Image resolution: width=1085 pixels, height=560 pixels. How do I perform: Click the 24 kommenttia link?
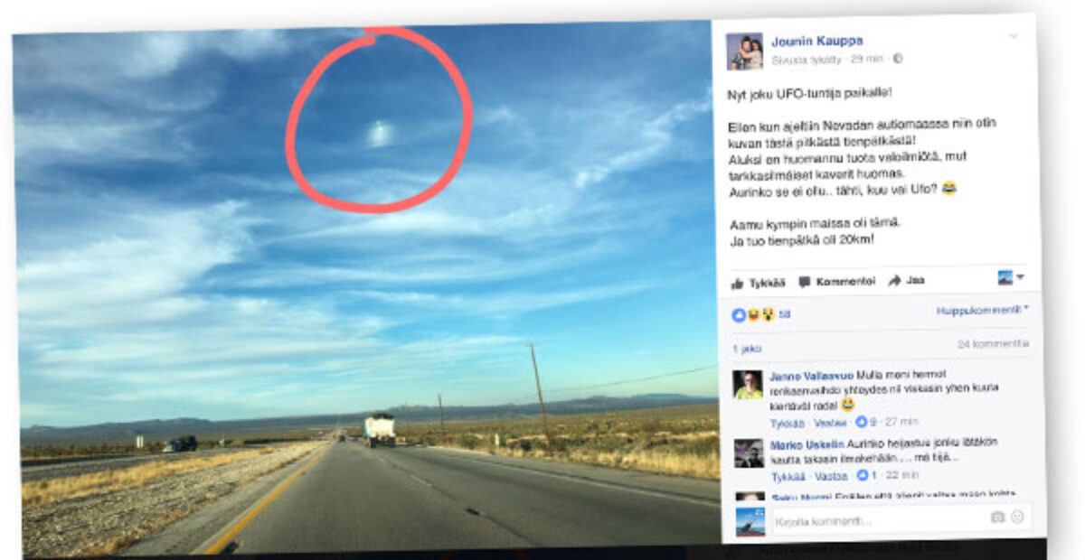click(x=993, y=344)
